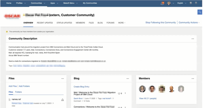The height and width of the screenshot is (108, 203).
Task: Like the Connections / Welcome blog entry
Action: point(119,107)
